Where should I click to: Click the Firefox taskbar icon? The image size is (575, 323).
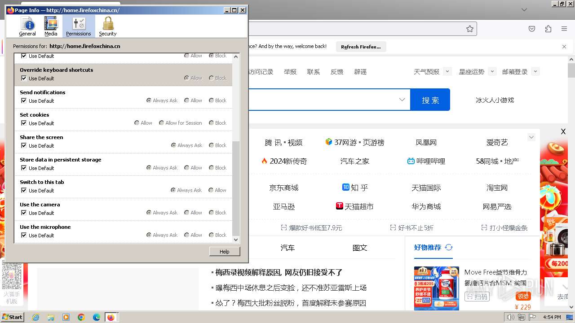tap(111, 317)
